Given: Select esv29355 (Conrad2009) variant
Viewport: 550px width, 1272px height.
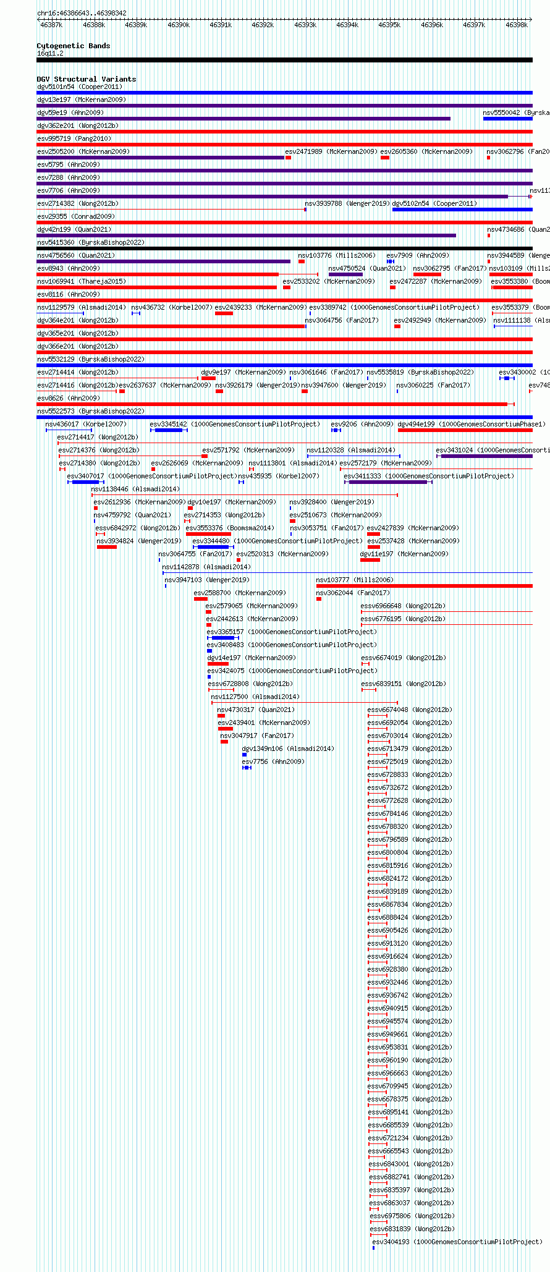Looking at the screenshot, I should point(284,223).
